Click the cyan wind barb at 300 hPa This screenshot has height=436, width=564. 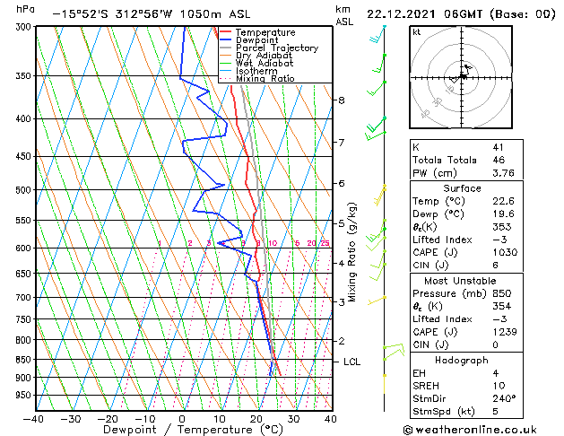(377, 34)
